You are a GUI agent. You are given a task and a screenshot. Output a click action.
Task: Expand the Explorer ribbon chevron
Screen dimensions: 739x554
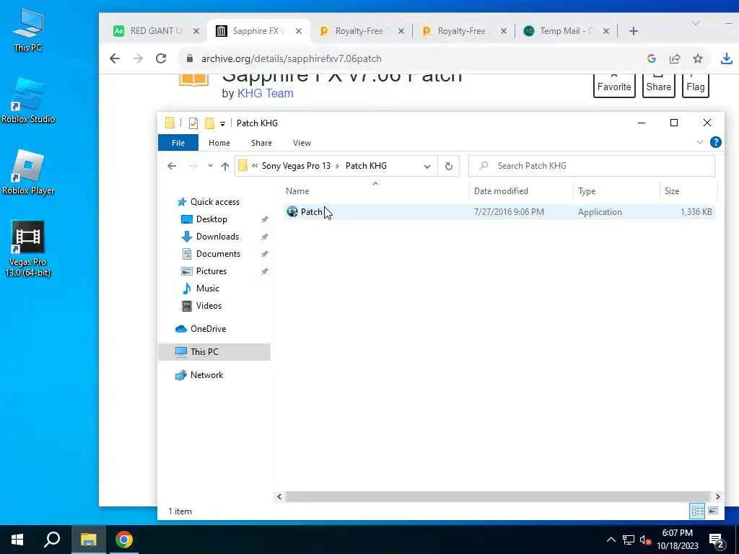coord(700,142)
